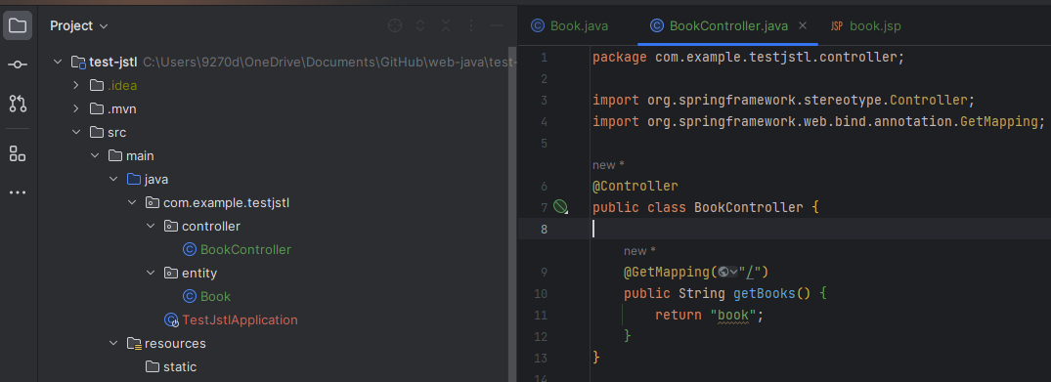1051x382 pixels.
Task: Open the Pull Requests tool window icon
Action: (18, 104)
